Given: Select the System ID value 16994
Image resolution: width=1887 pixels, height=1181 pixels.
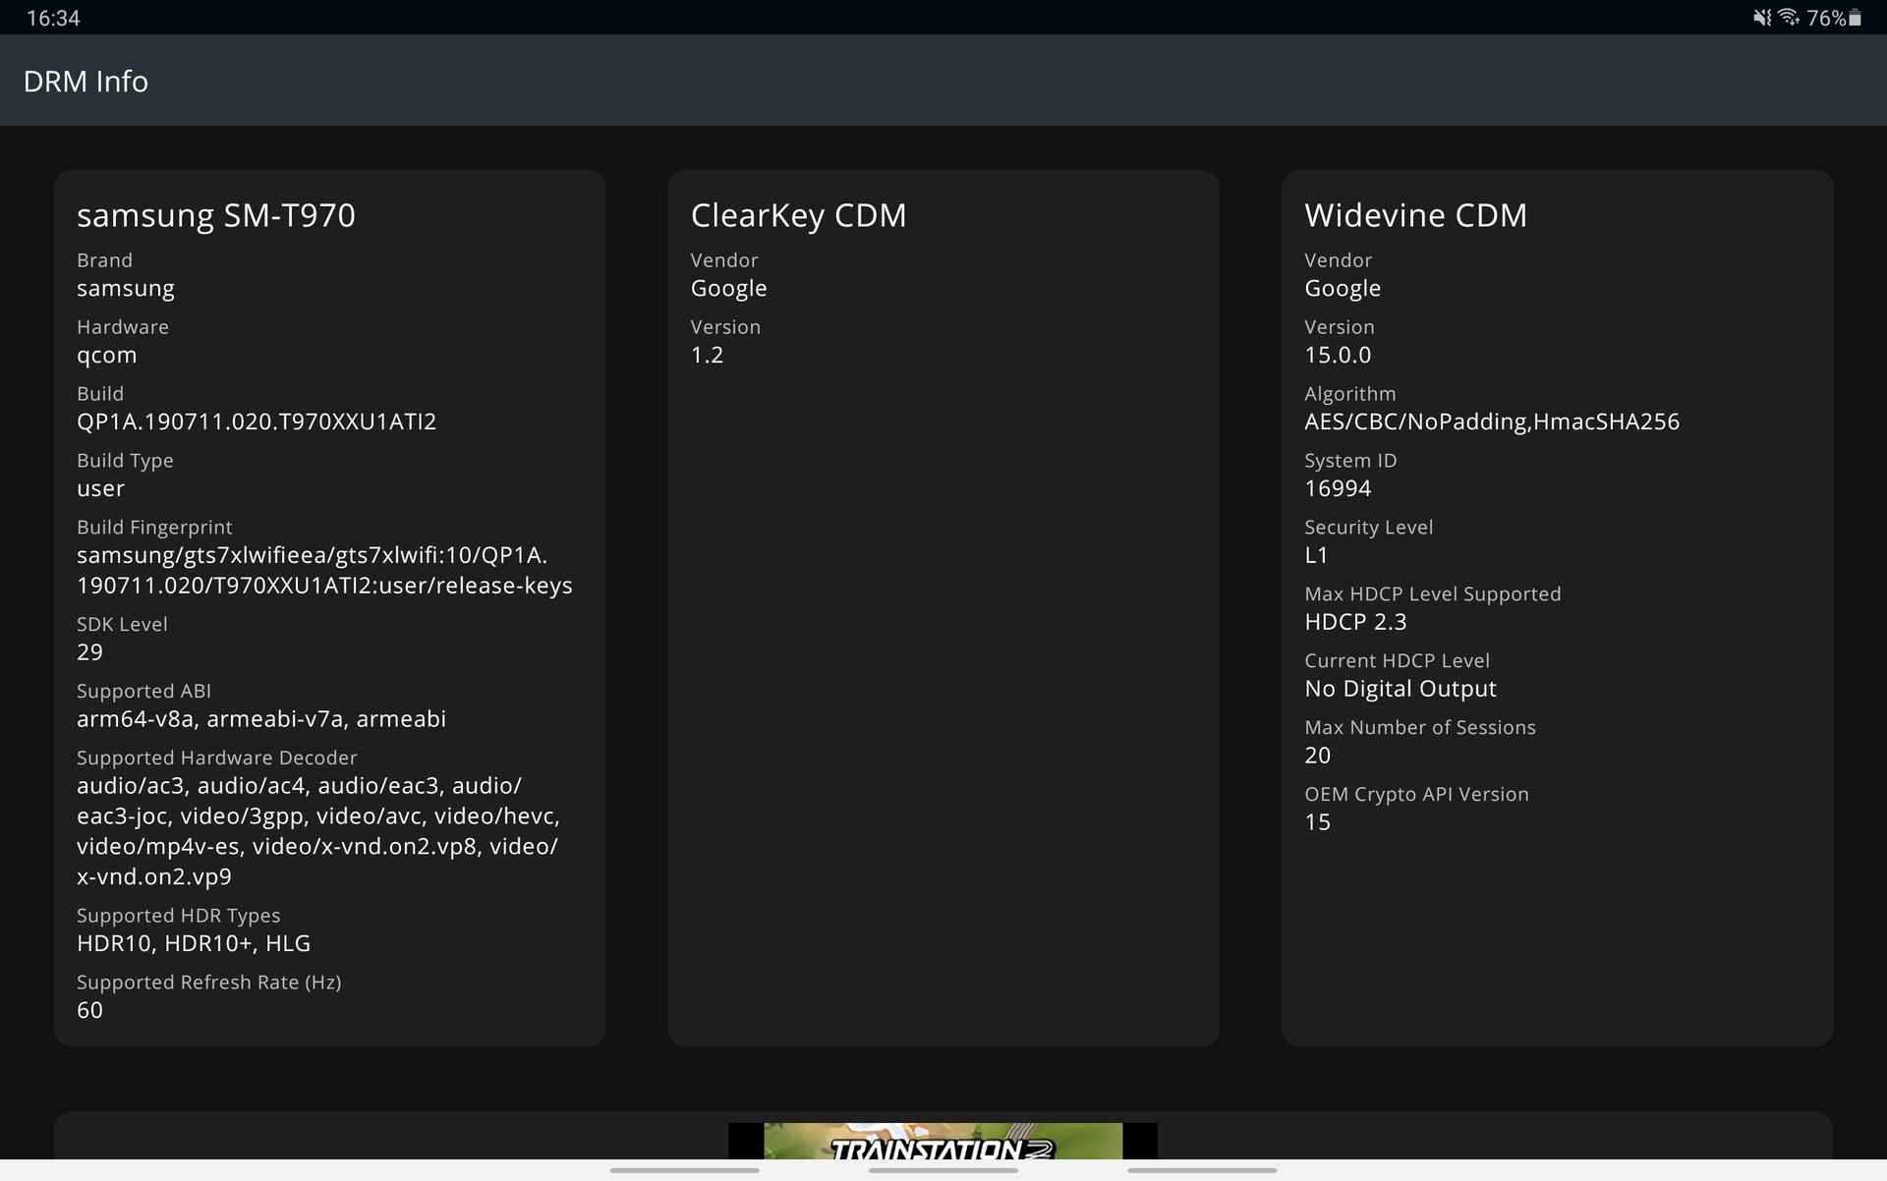Looking at the screenshot, I should (1338, 488).
